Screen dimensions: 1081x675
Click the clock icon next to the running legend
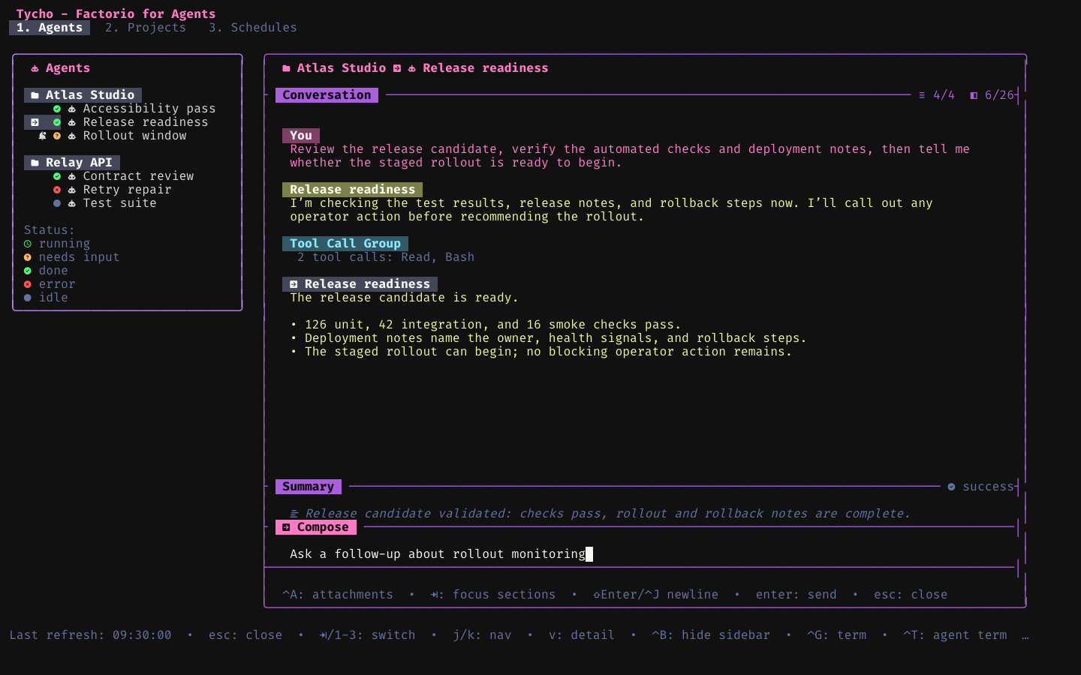pyautogui.click(x=28, y=244)
